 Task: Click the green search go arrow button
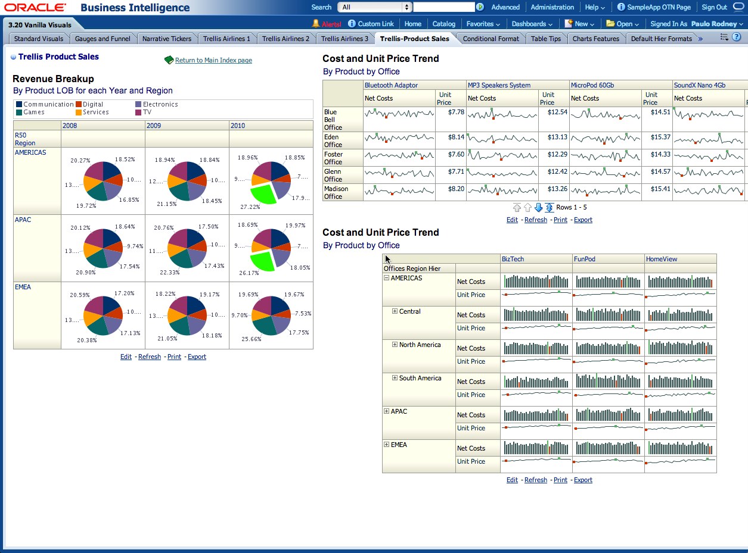click(x=480, y=7)
